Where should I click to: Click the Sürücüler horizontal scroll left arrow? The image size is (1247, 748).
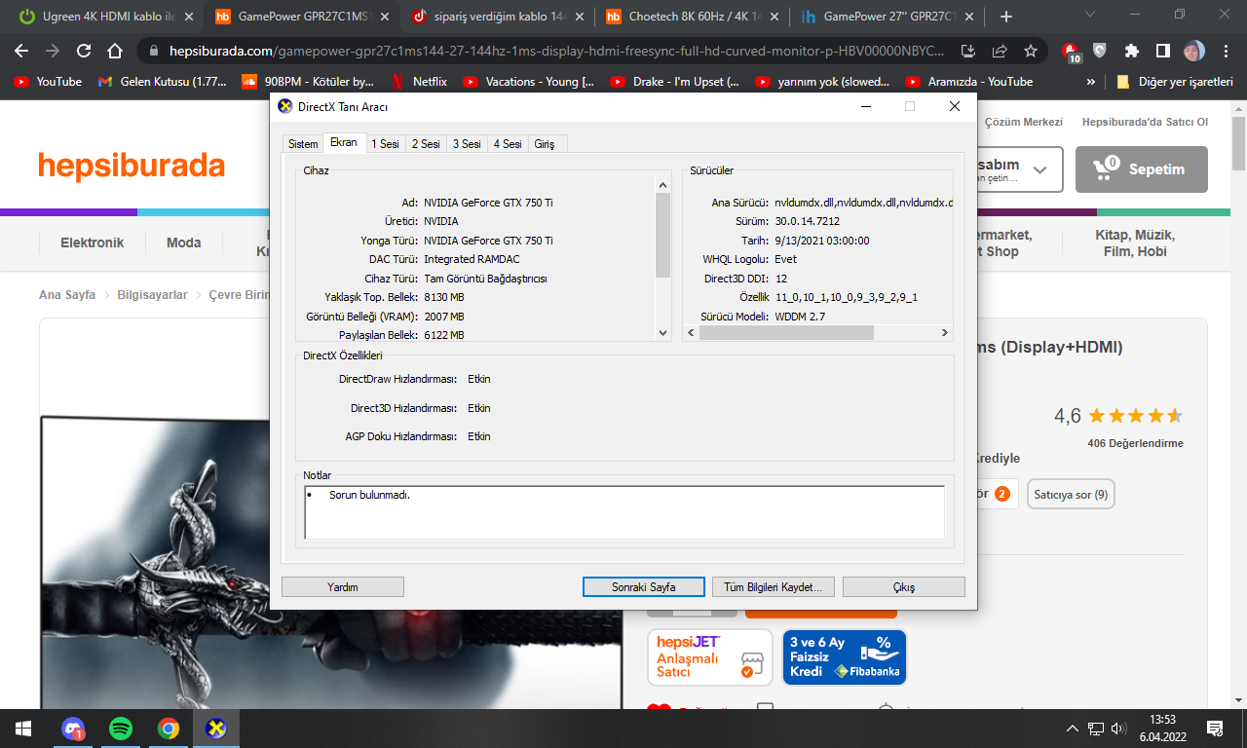[691, 333]
